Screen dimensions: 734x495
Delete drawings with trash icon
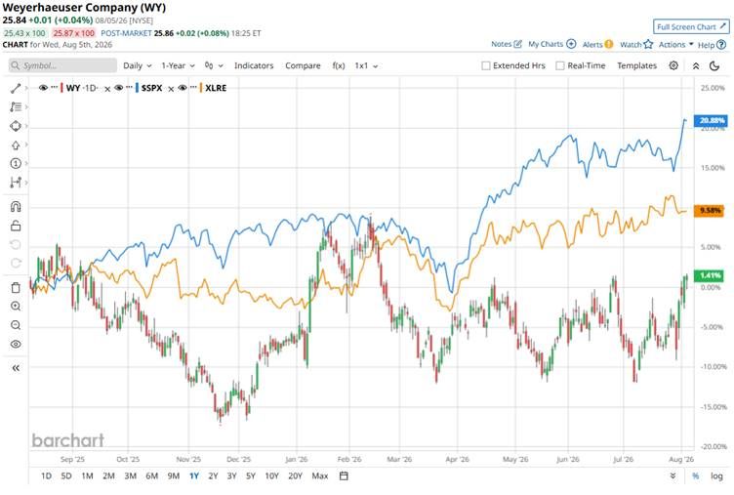pyautogui.click(x=16, y=288)
